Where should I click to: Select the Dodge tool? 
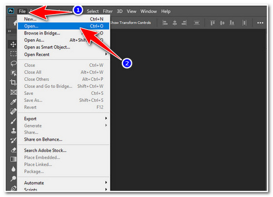(x=13, y=178)
